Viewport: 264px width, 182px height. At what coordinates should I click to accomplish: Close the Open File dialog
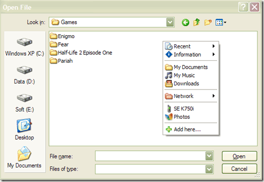pos(254,7)
